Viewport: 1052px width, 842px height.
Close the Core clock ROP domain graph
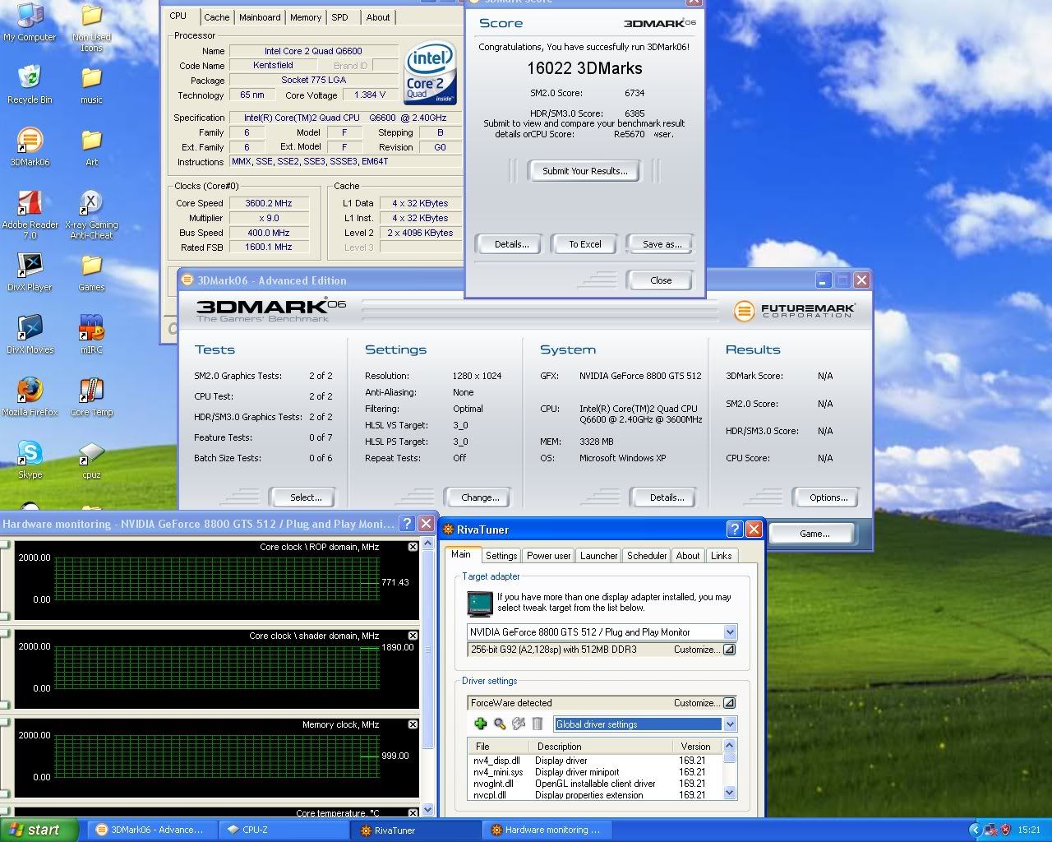pos(413,547)
